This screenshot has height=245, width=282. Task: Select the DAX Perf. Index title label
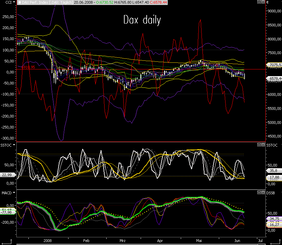pos(47,2)
